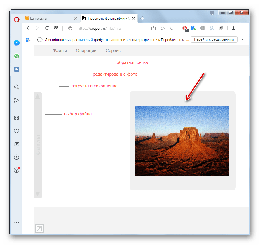Screen dimensions: 260x245
Task: Click the translator extension icon in toolbar
Action: click(x=193, y=28)
